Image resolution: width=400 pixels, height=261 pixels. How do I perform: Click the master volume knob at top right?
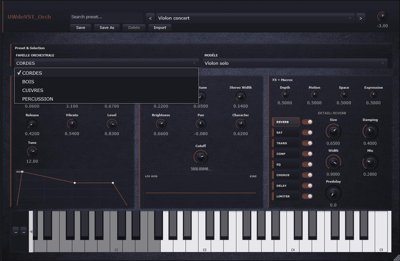[382, 17]
